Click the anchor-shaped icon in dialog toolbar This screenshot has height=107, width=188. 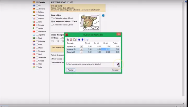click(87, 39)
